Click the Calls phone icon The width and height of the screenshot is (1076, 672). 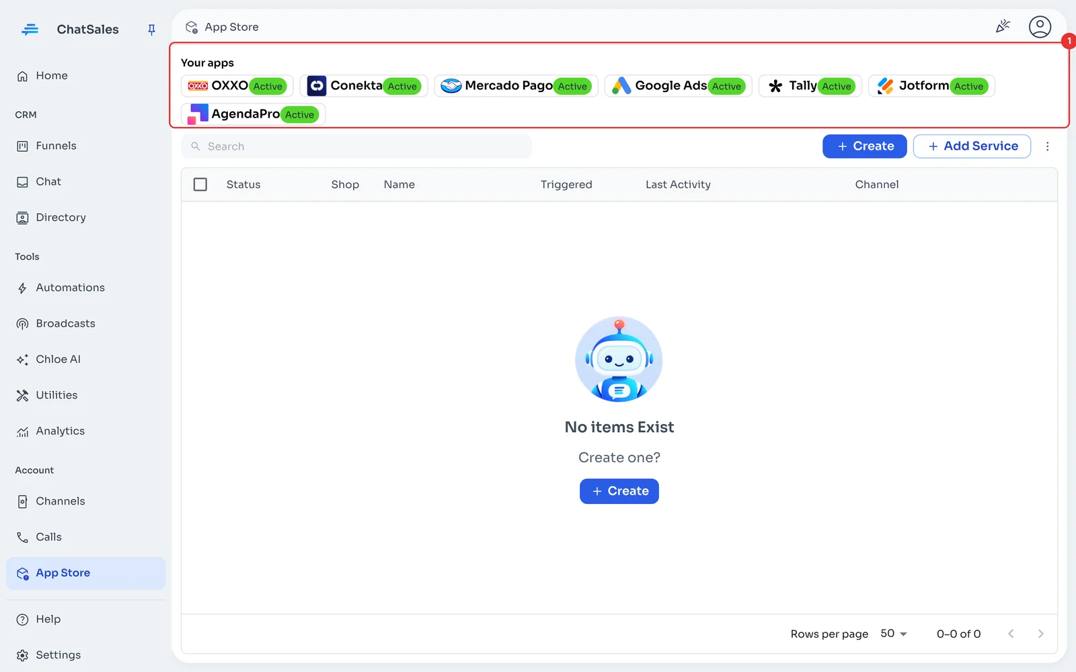click(x=22, y=537)
